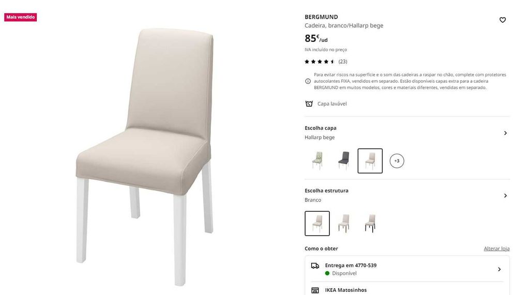Click the green availability dot

(327, 273)
